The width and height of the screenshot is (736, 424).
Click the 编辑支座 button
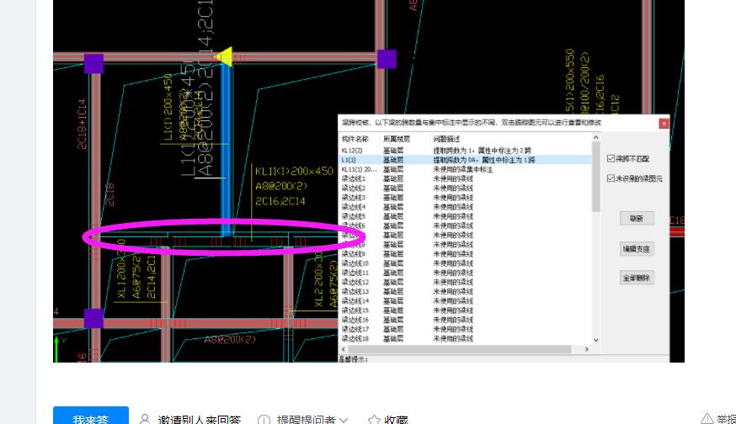pyautogui.click(x=637, y=248)
